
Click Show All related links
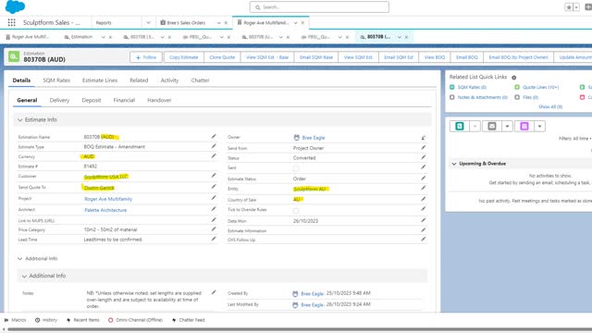[x=550, y=107]
